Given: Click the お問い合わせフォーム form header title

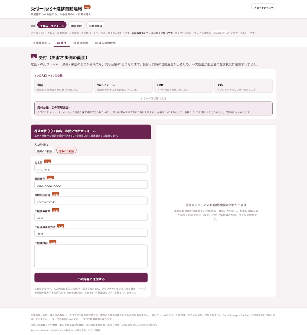Looking at the screenshot, I should tap(65, 131).
